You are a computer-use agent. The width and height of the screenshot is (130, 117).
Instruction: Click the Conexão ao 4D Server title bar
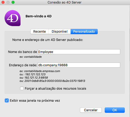(x=64, y=3)
